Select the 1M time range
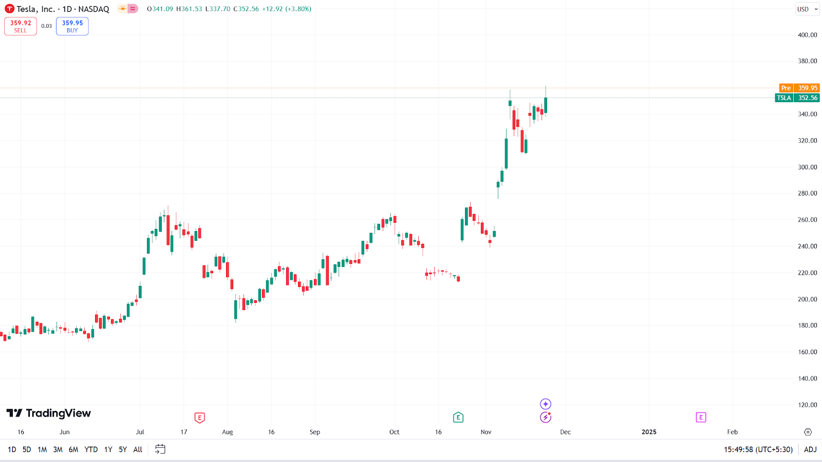Screen dimensions: 822x462 tap(42, 449)
